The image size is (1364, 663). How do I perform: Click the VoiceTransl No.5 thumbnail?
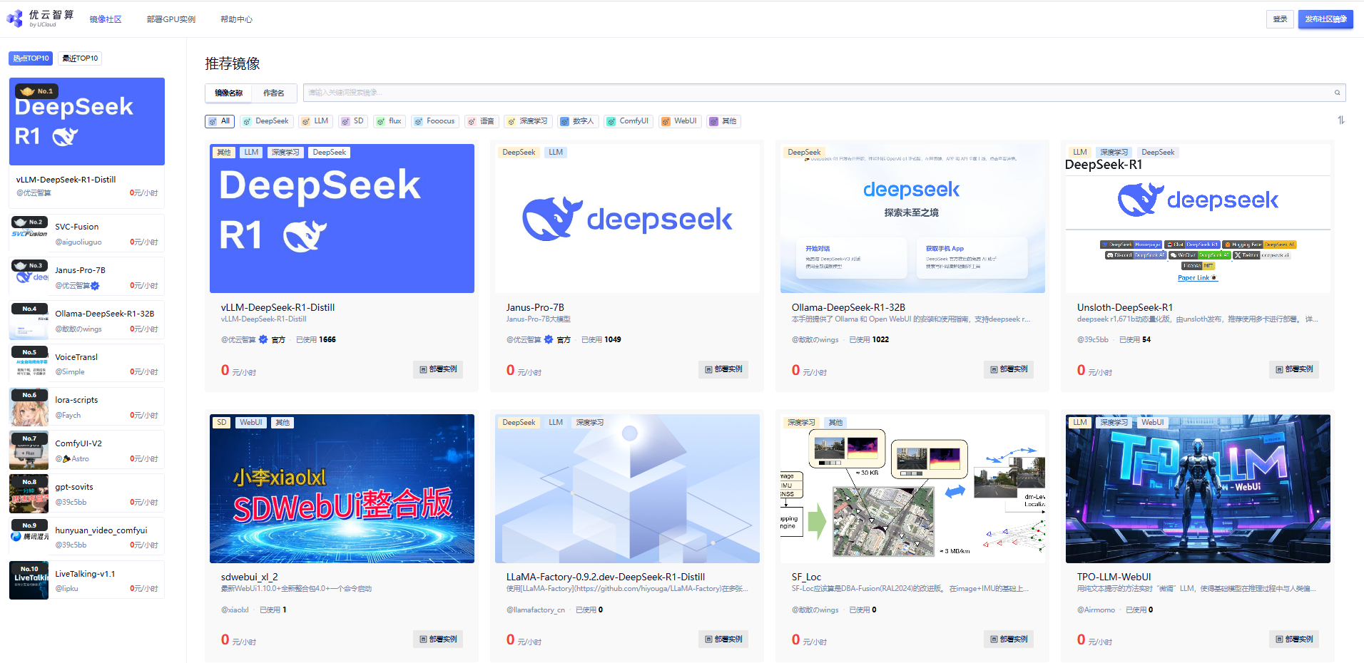(x=29, y=364)
